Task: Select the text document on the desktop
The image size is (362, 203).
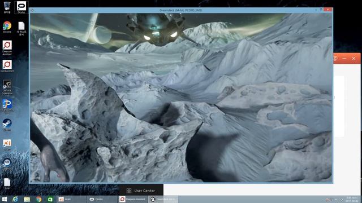Action: point(21,29)
